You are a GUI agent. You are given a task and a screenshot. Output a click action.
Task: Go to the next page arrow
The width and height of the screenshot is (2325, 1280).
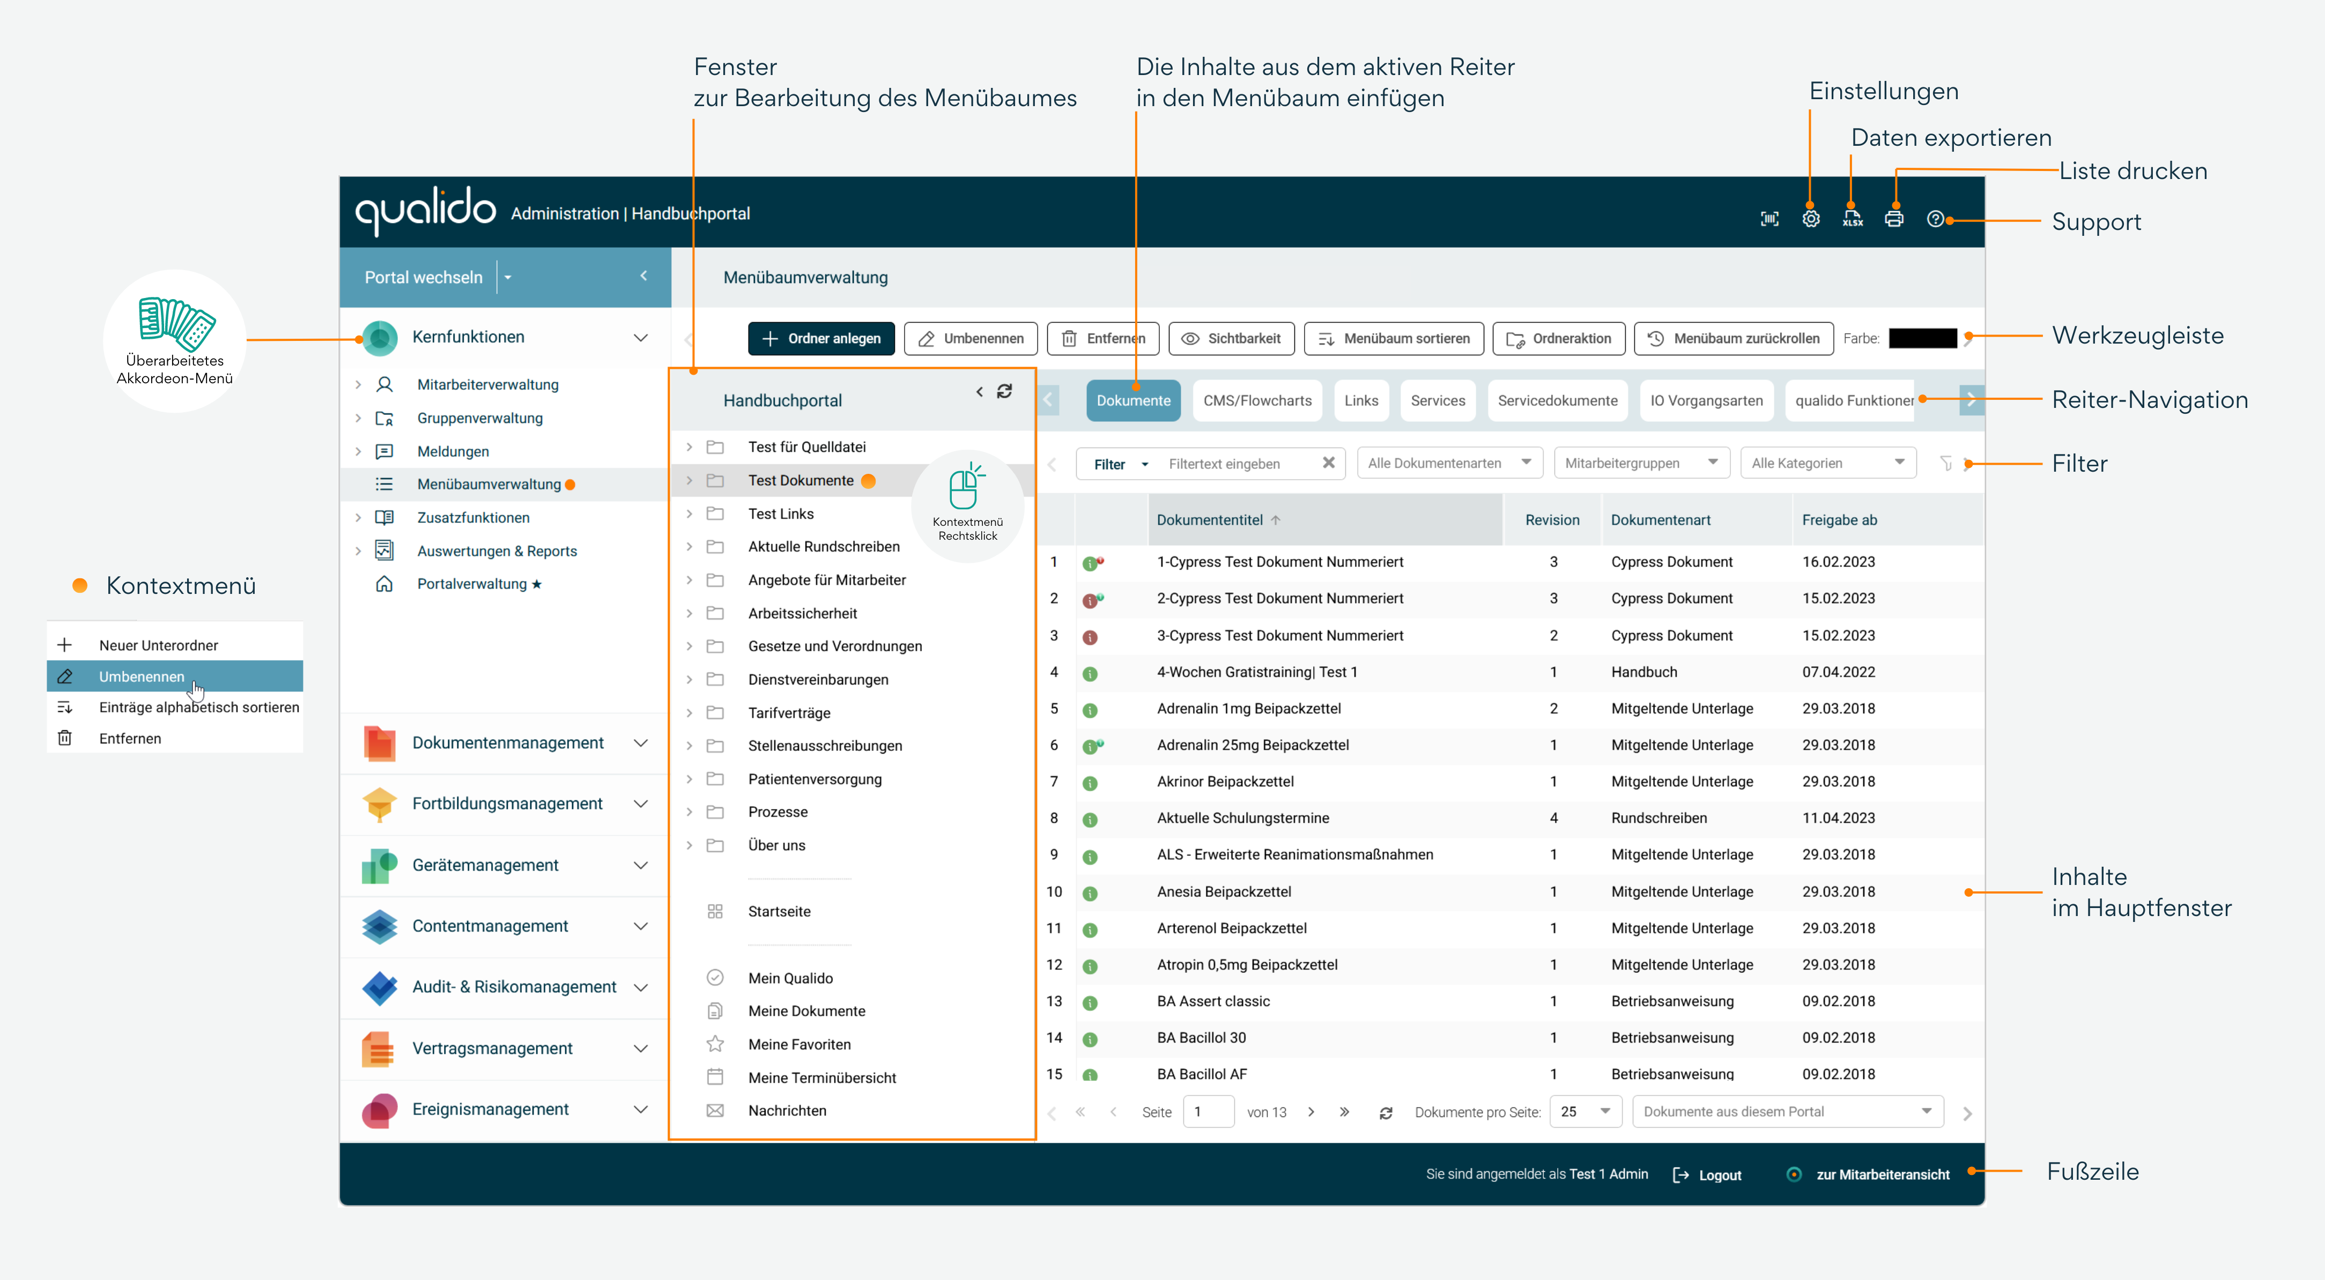coord(1310,1112)
